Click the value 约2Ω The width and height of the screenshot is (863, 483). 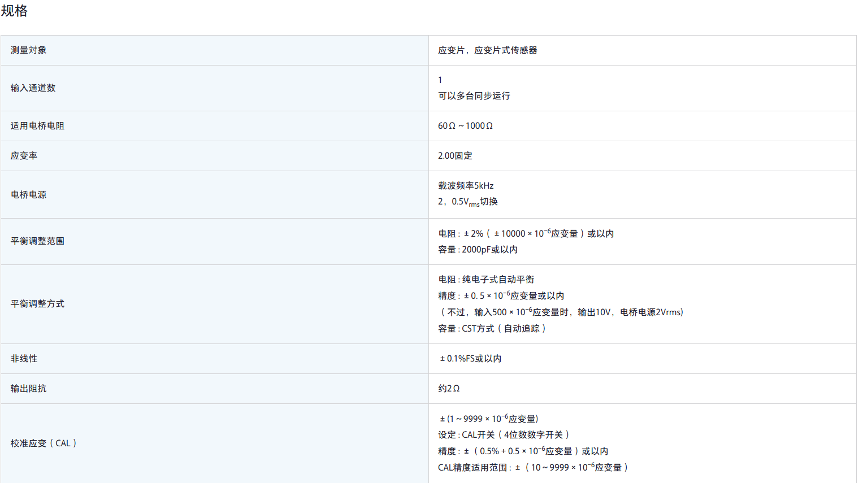449,389
